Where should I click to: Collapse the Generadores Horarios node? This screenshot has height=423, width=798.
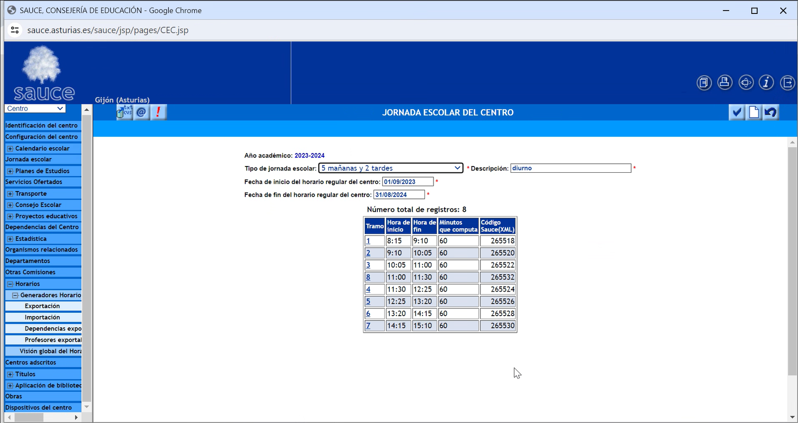tap(15, 295)
